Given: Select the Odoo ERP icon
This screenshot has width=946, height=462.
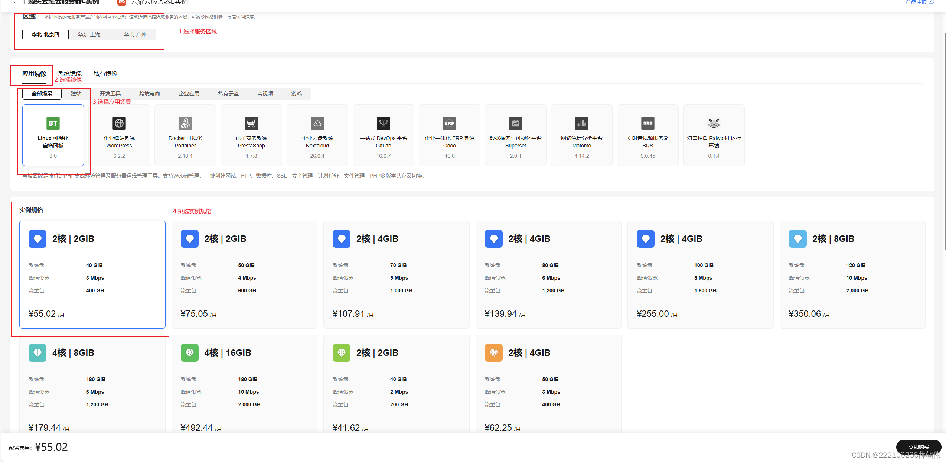Looking at the screenshot, I should (x=449, y=123).
